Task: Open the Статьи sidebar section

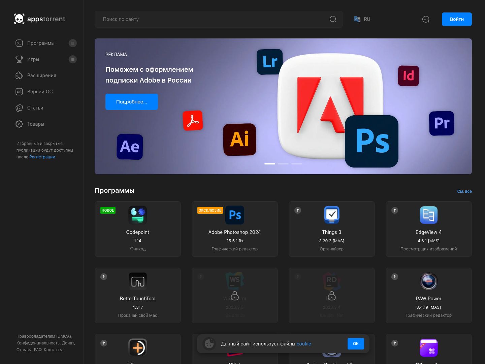Action: [35, 108]
